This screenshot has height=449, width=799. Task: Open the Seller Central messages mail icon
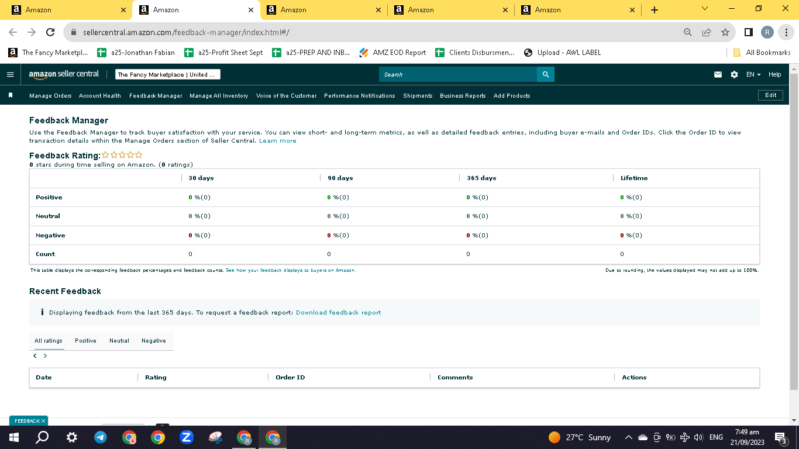(x=718, y=75)
